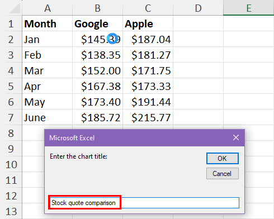
Task: Select the Jan cell
Action: [x=48, y=39]
